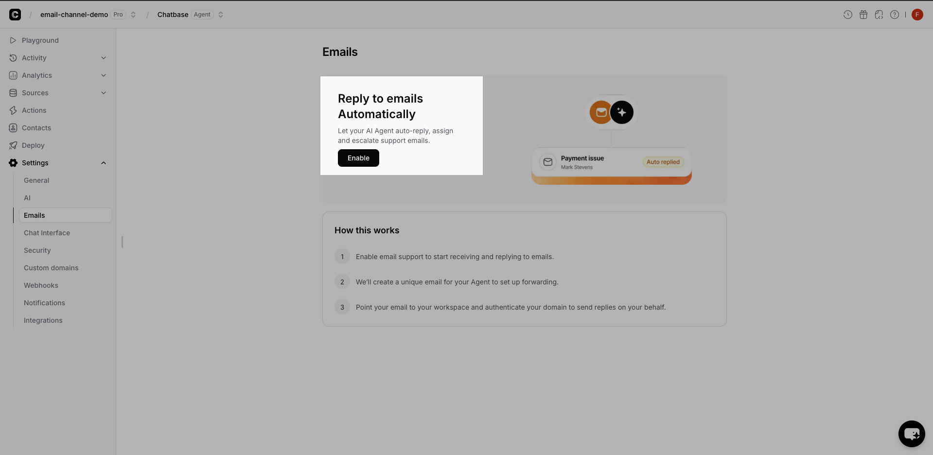This screenshot has height=455, width=933.
Task: Open Activity via its history icon
Action: click(13, 58)
